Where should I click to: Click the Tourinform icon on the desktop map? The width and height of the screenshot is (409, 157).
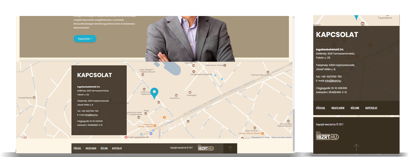(176, 95)
